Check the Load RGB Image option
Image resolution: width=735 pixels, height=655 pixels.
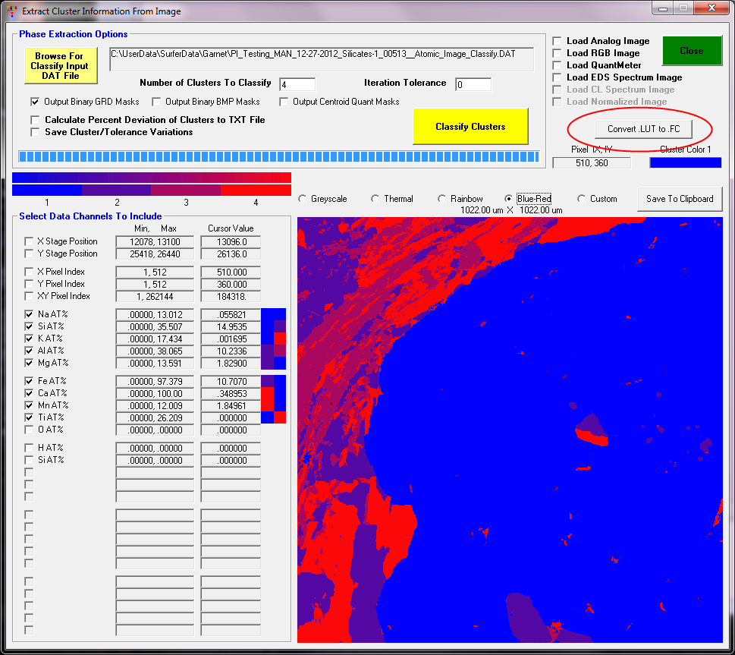click(558, 53)
